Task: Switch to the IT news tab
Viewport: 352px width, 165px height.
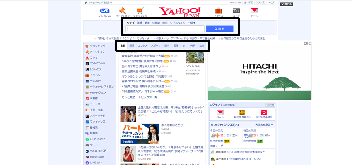Action: pos(184,45)
